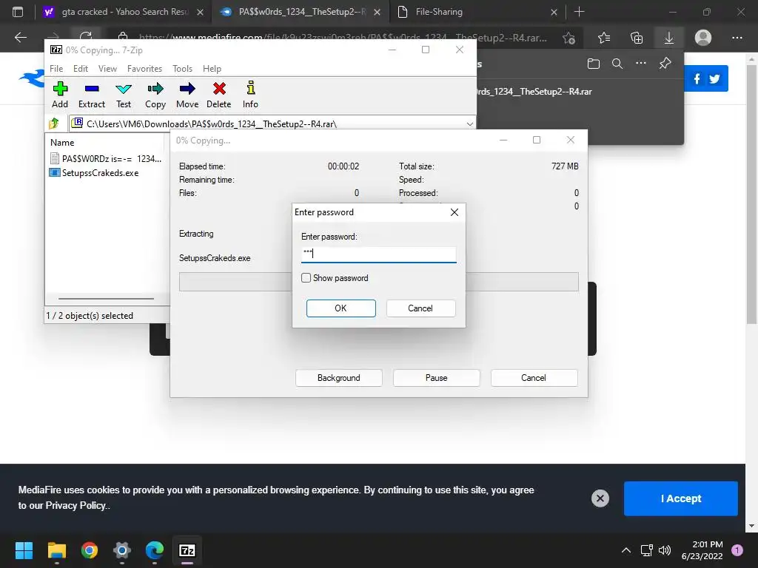758x568 pixels.
Task: Open new browser tab with plus
Action: click(579, 12)
